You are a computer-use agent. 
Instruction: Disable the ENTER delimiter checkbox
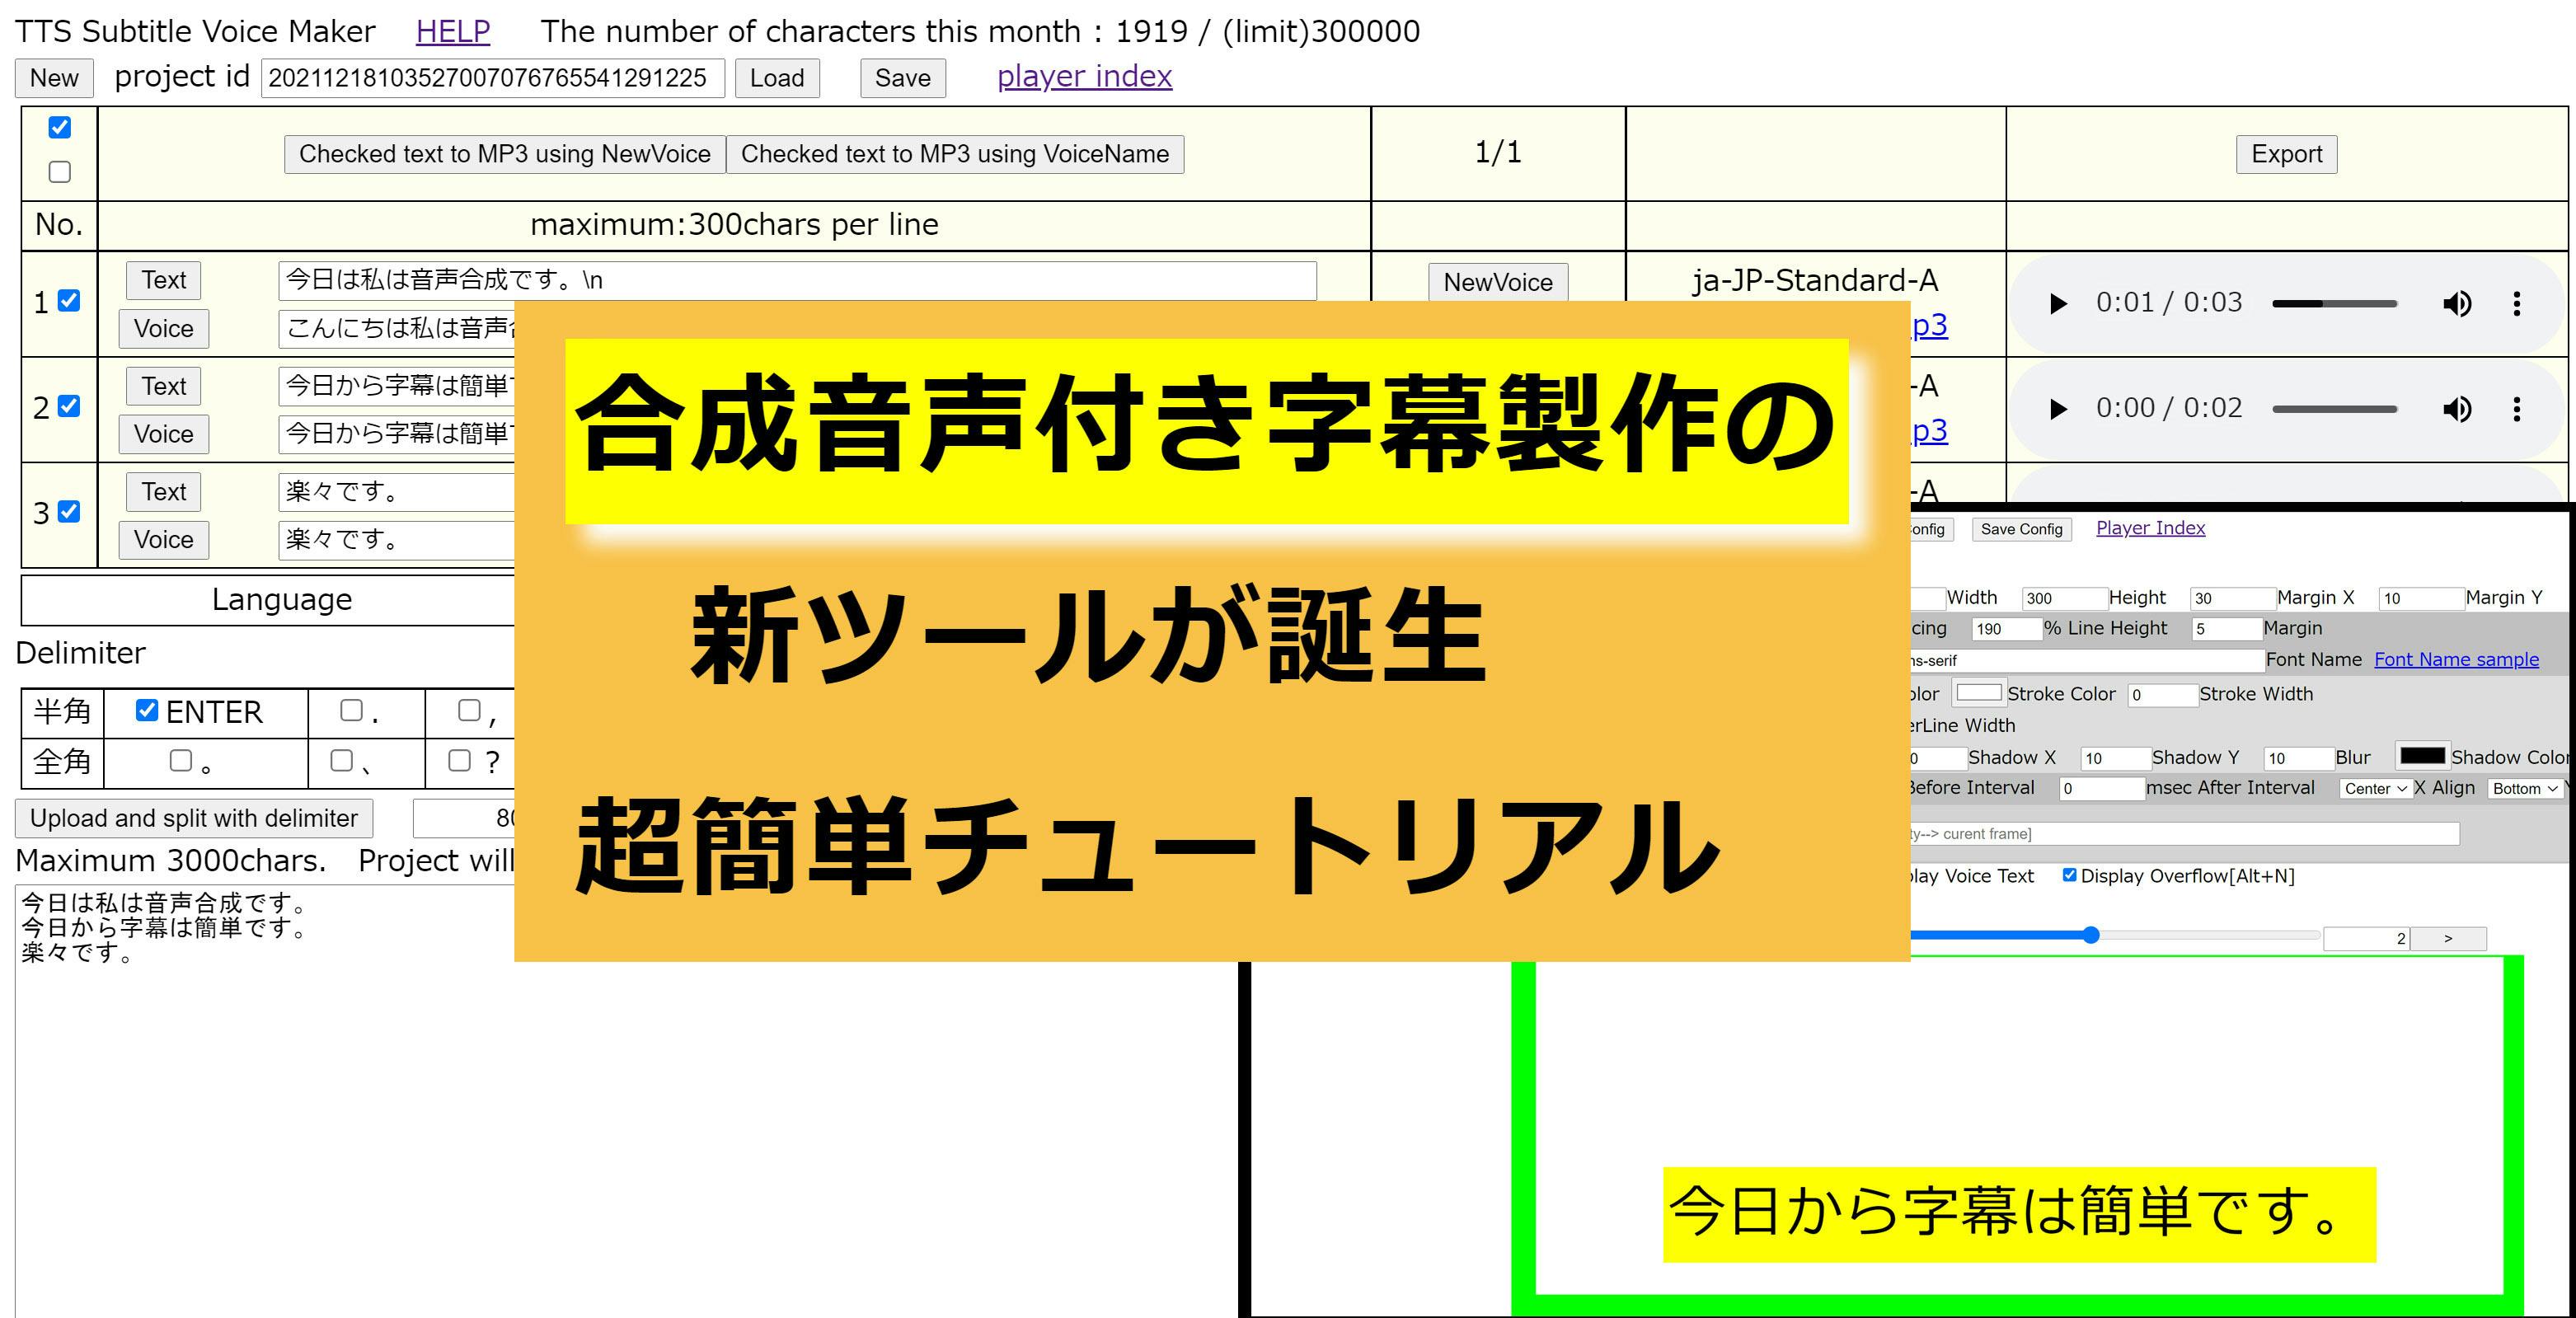coord(147,710)
